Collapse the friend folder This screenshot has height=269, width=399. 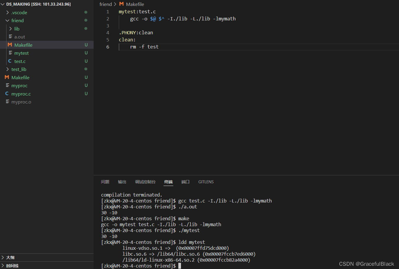(x=7, y=20)
